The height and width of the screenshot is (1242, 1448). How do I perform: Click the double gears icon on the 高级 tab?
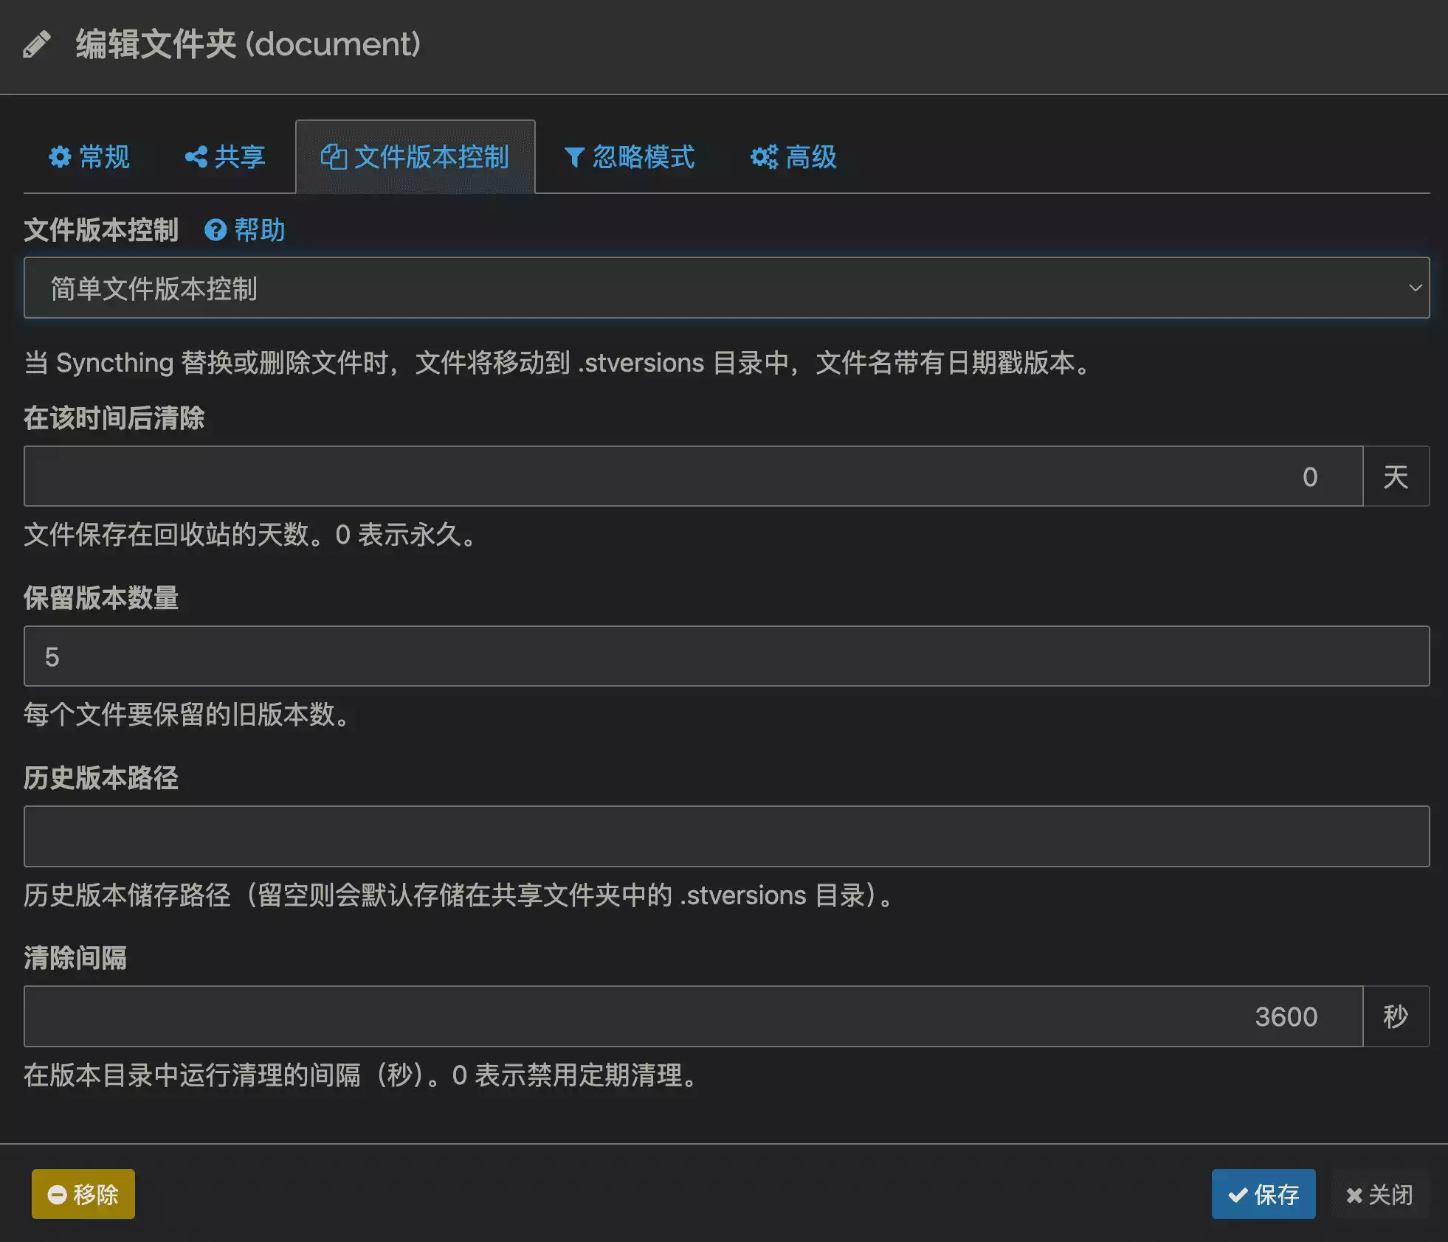coord(764,156)
